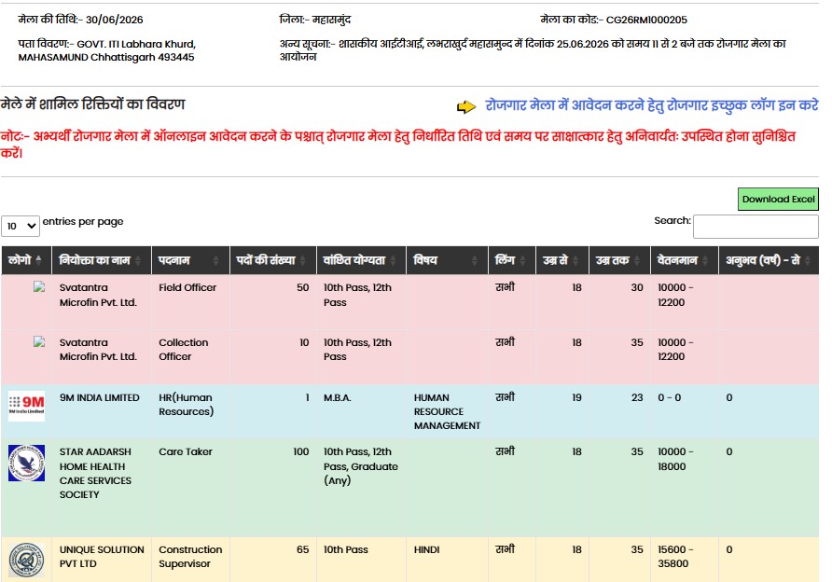Viewport: 832px width, 582px height.
Task: Sort by the पदों की संख्या column
Action: [272, 260]
